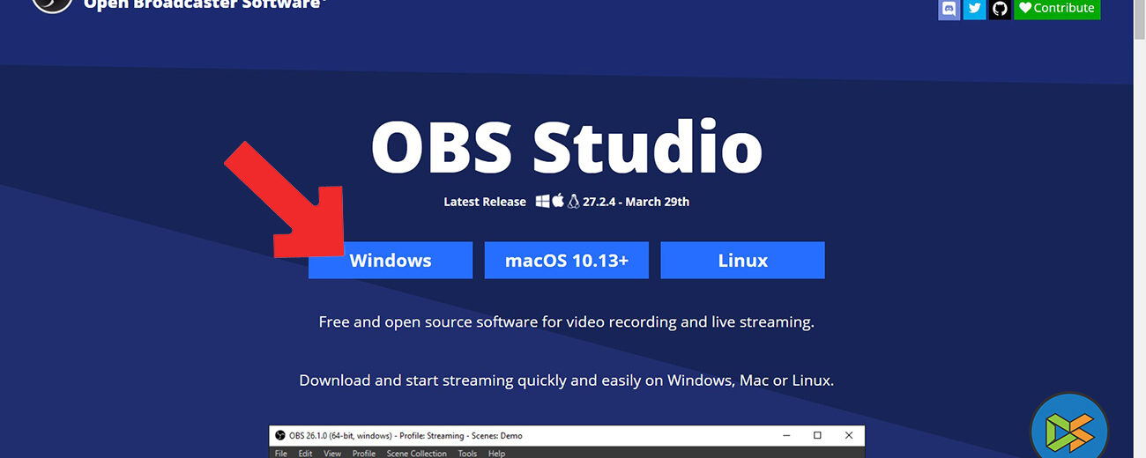The height and width of the screenshot is (458, 1146).
Task: Choose the macOS 10.13+ download button
Action: click(567, 261)
